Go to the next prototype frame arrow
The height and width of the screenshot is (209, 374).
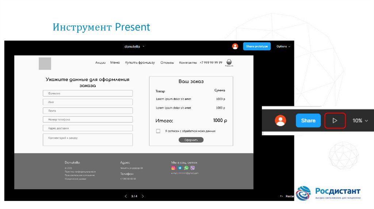[x=143, y=196]
